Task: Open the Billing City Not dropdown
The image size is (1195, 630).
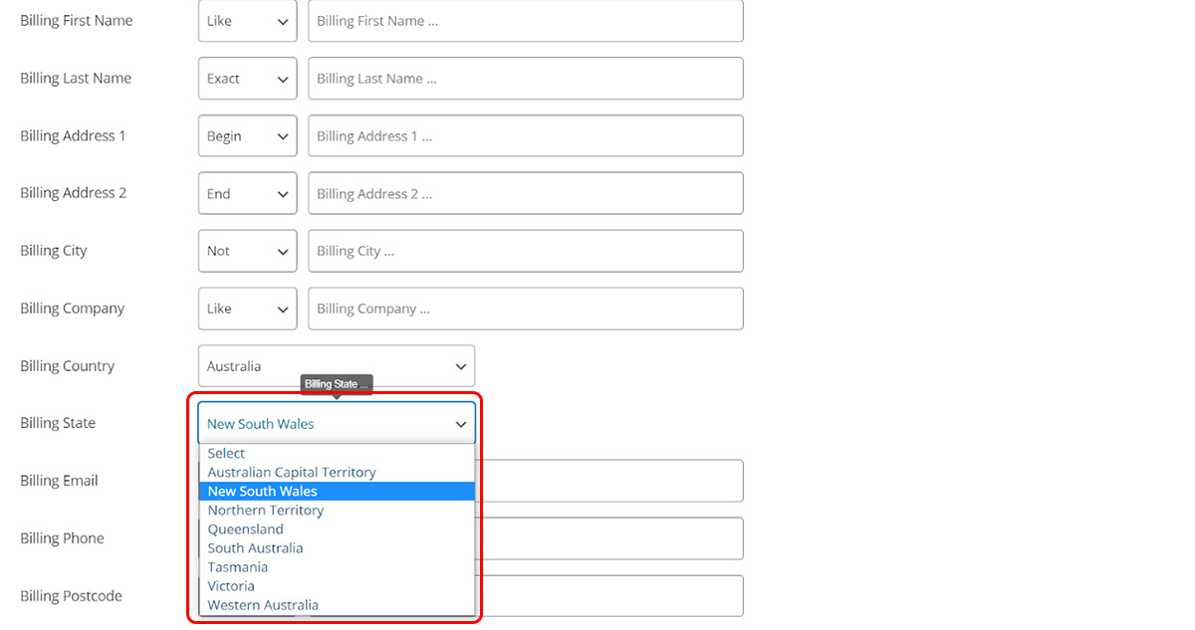Action: pyautogui.click(x=247, y=251)
